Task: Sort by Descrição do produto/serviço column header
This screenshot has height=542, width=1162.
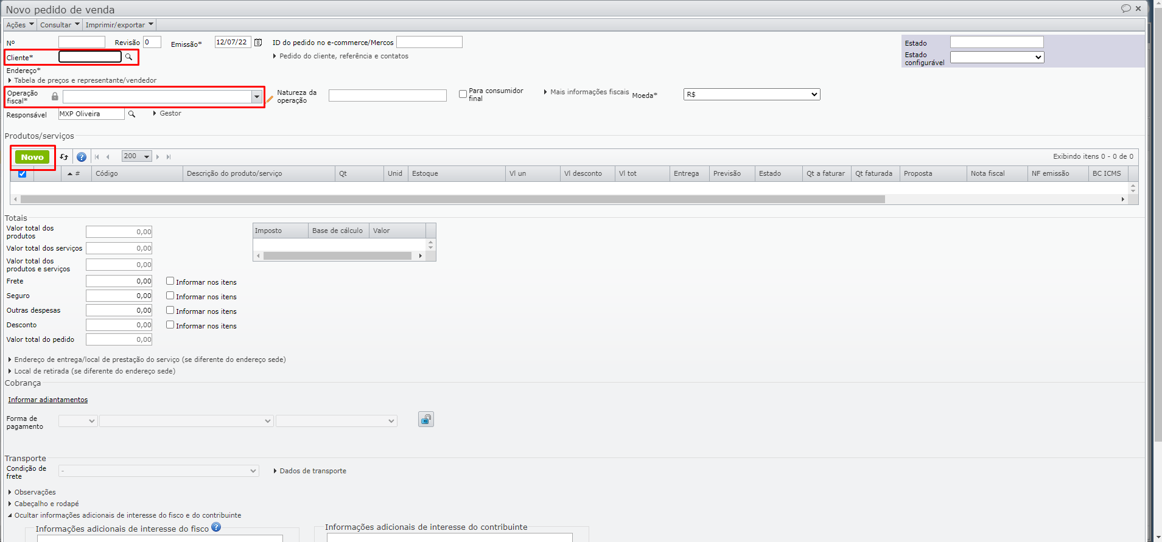Action: point(259,174)
